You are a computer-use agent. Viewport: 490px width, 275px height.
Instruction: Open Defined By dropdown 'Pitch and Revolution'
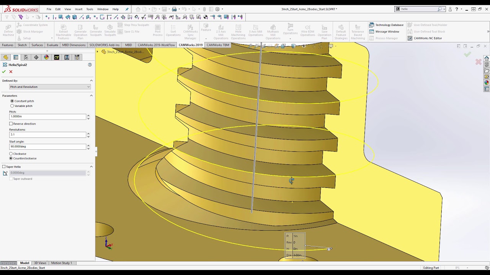point(50,87)
